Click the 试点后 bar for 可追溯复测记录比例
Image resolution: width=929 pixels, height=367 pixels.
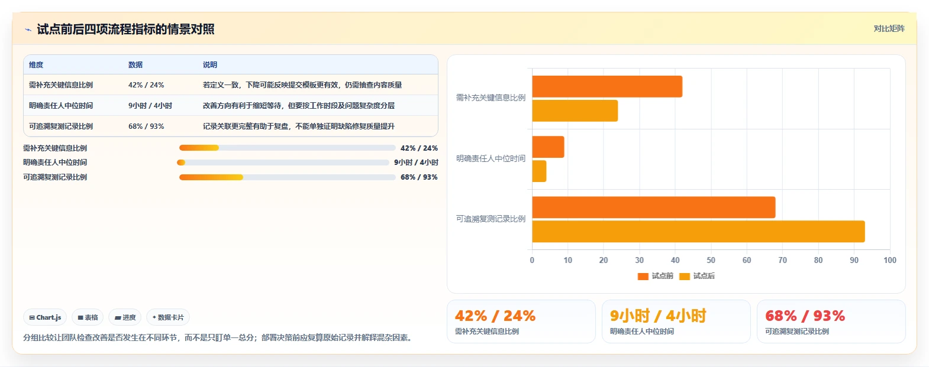699,232
